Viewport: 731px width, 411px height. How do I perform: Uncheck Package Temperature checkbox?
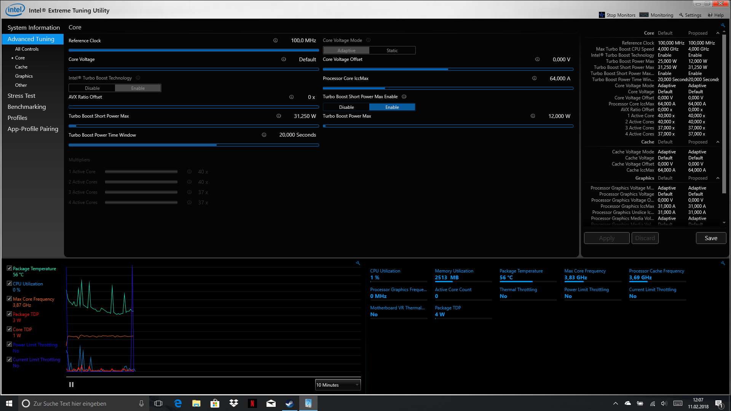tap(9, 268)
